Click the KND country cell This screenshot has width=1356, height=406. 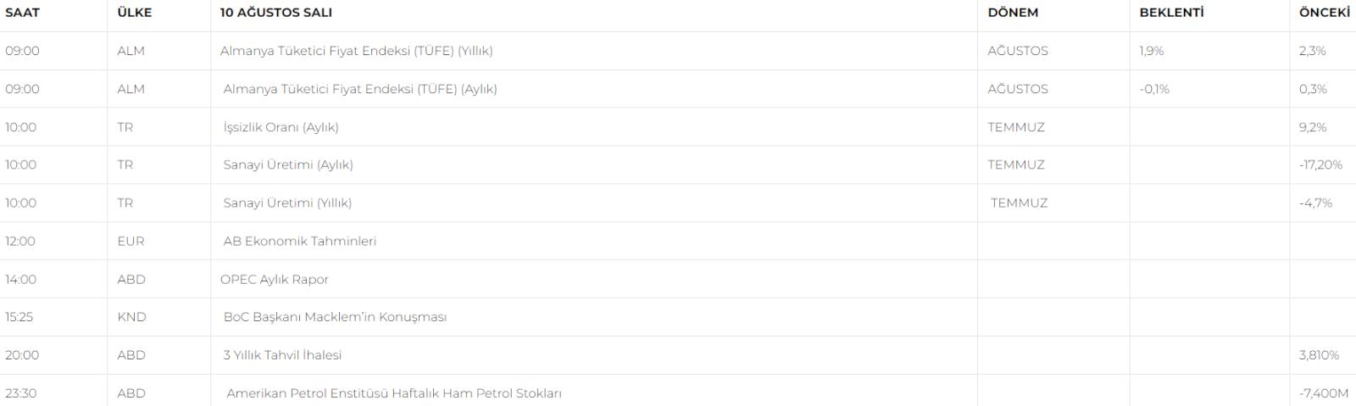[x=132, y=317]
